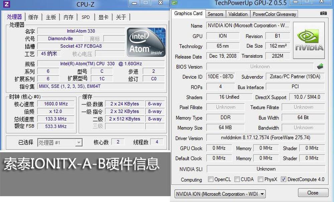Image resolution: width=334 pixels, height=202 pixels.
Task: Tick the CUDA computing checkbox
Action: 237,179
